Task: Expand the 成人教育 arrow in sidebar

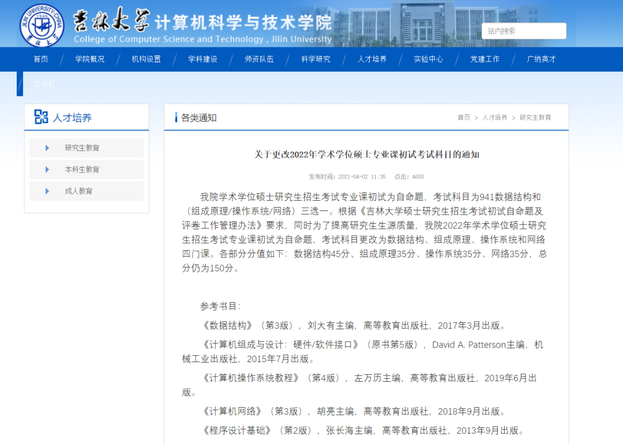Action: (47, 191)
